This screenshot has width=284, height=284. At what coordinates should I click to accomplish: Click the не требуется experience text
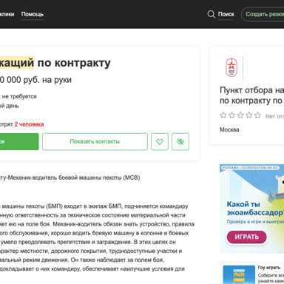[19, 96]
